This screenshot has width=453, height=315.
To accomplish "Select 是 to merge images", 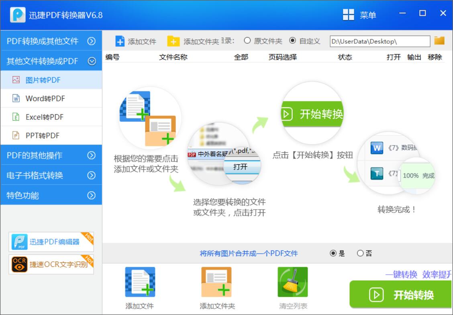I will coord(333,253).
